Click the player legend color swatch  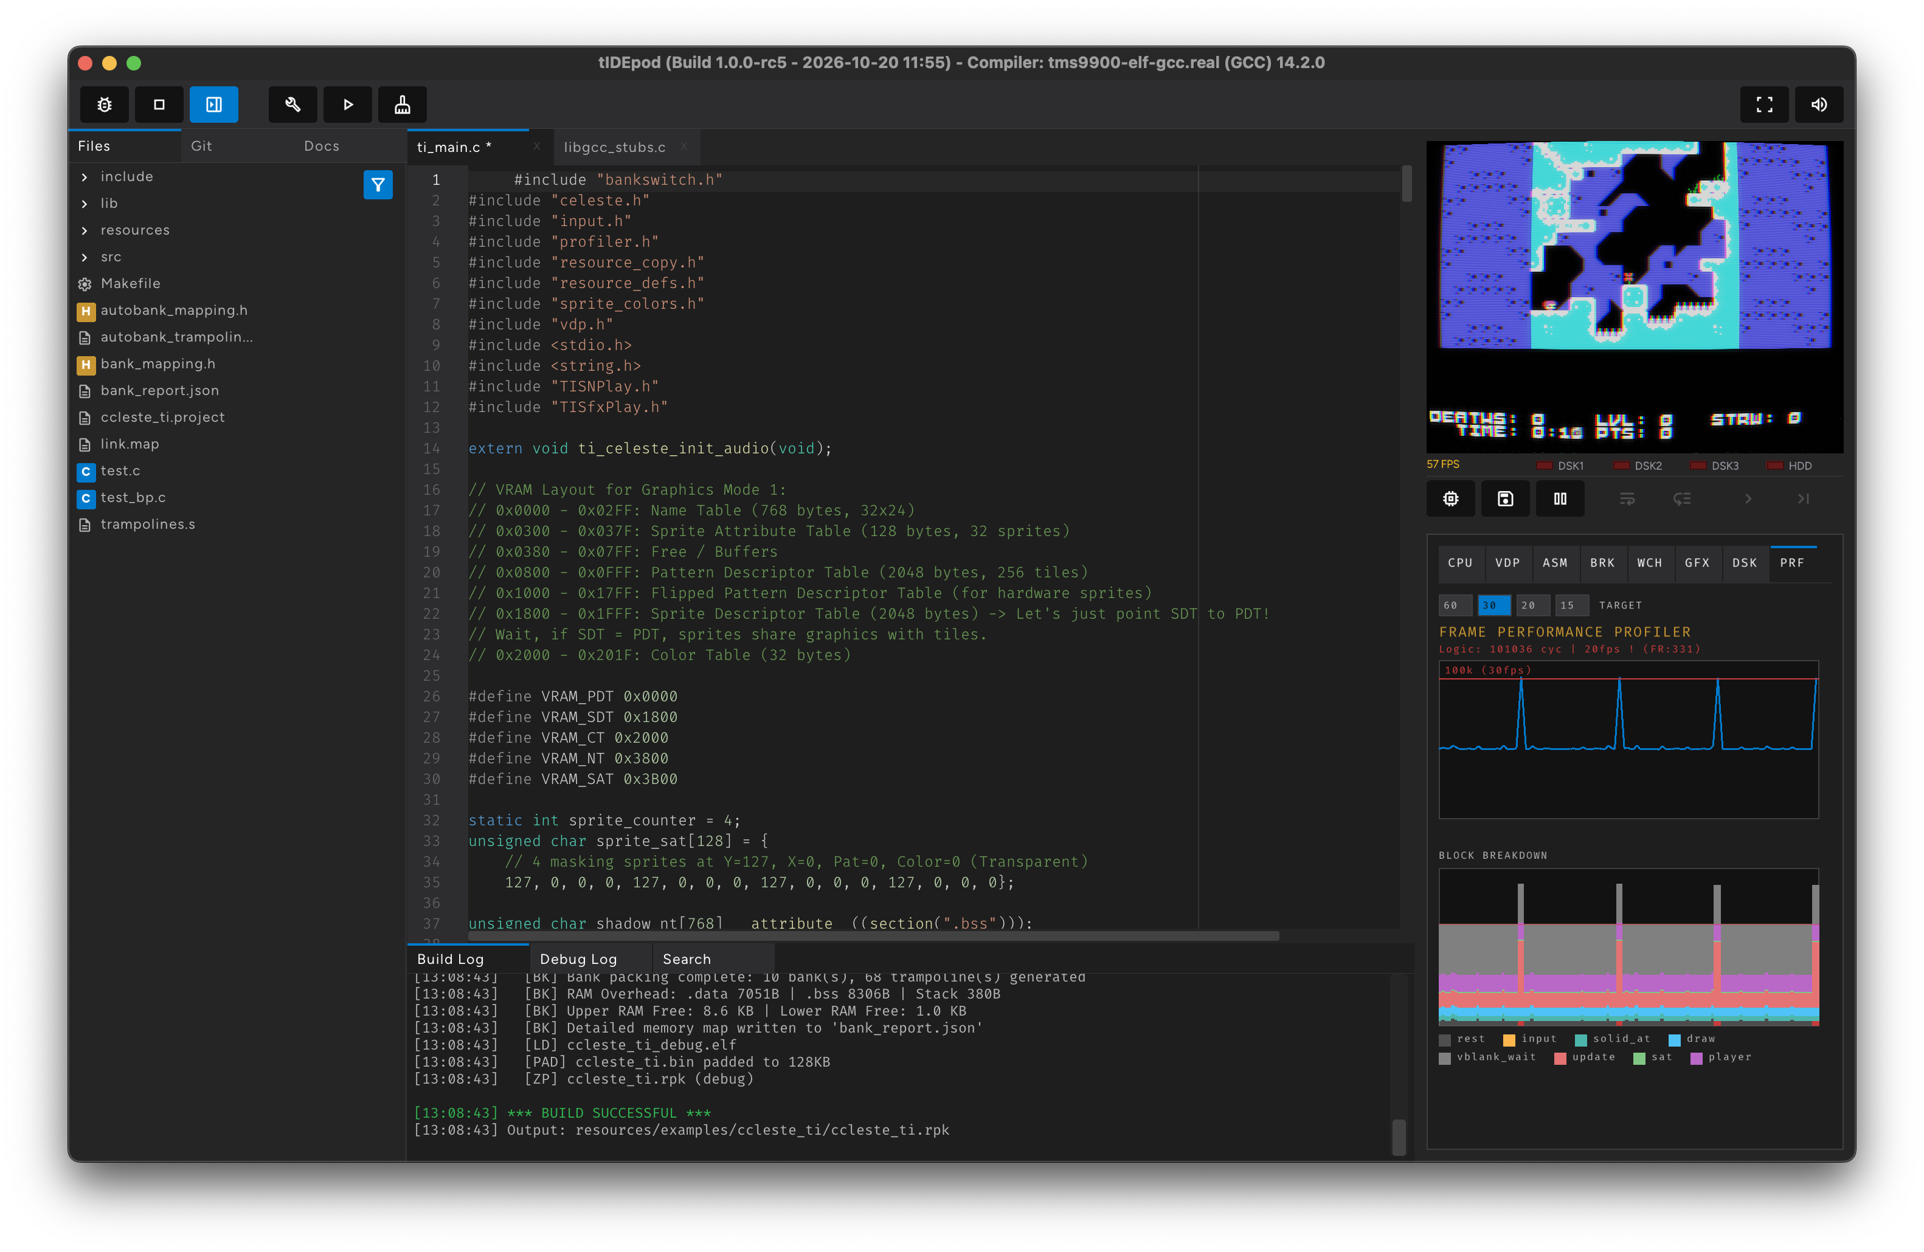[x=1696, y=1058]
